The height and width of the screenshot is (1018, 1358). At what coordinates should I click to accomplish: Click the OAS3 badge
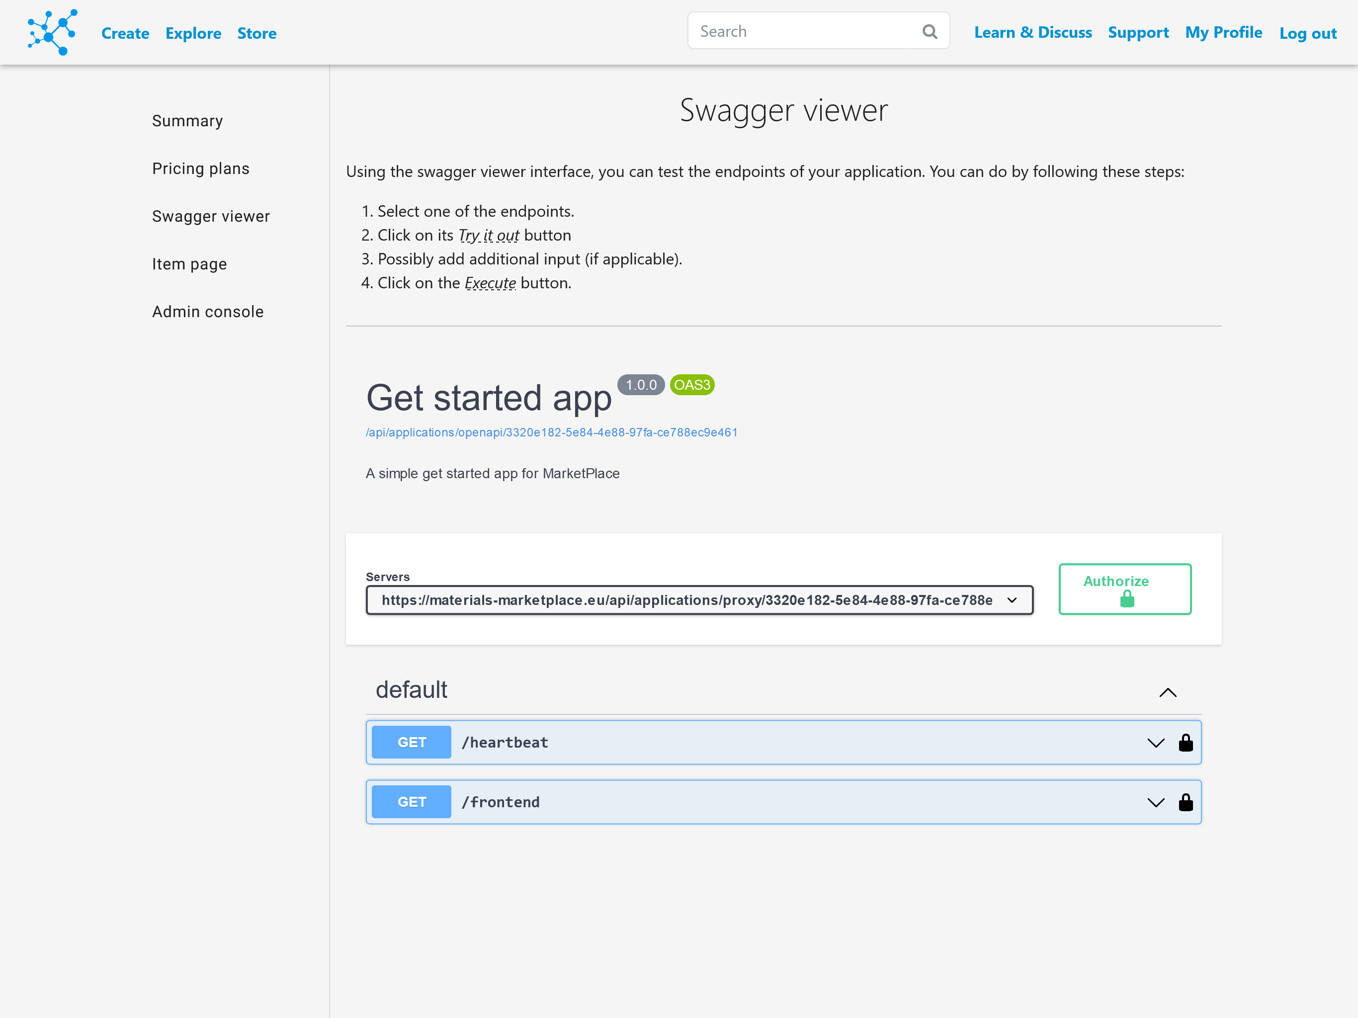click(692, 385)
